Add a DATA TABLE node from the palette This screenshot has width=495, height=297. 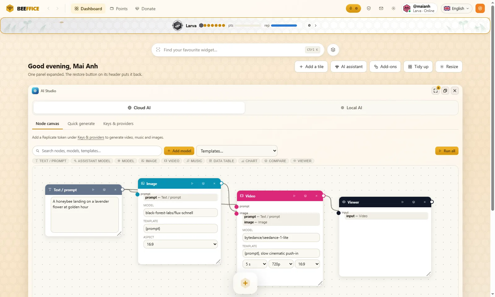[222, 161]
